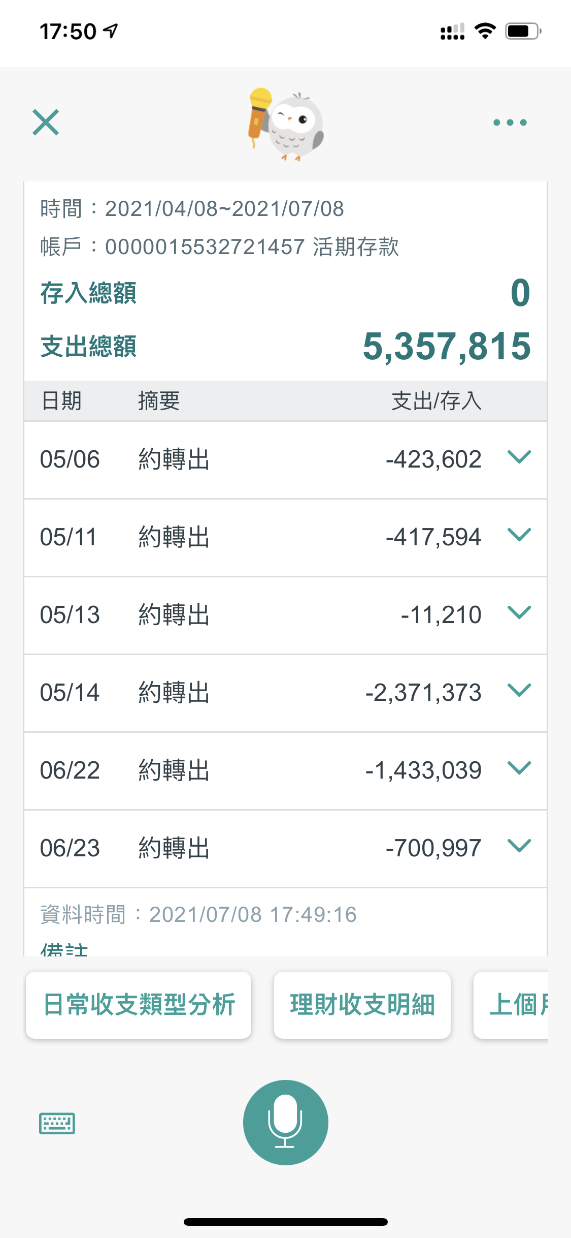Expand the 05/14 transaction of -2,371,373

(x=519, y=691)
